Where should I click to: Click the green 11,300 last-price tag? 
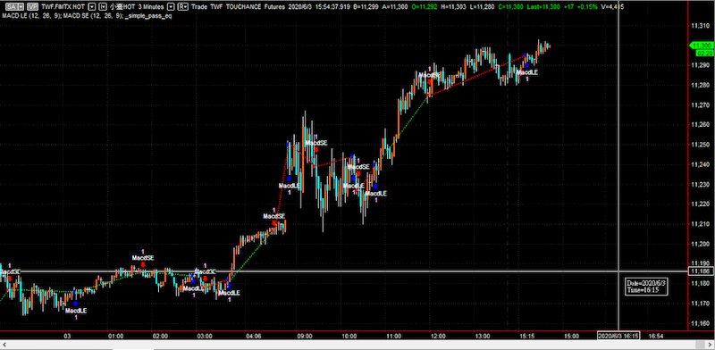[x=701, y=46]
